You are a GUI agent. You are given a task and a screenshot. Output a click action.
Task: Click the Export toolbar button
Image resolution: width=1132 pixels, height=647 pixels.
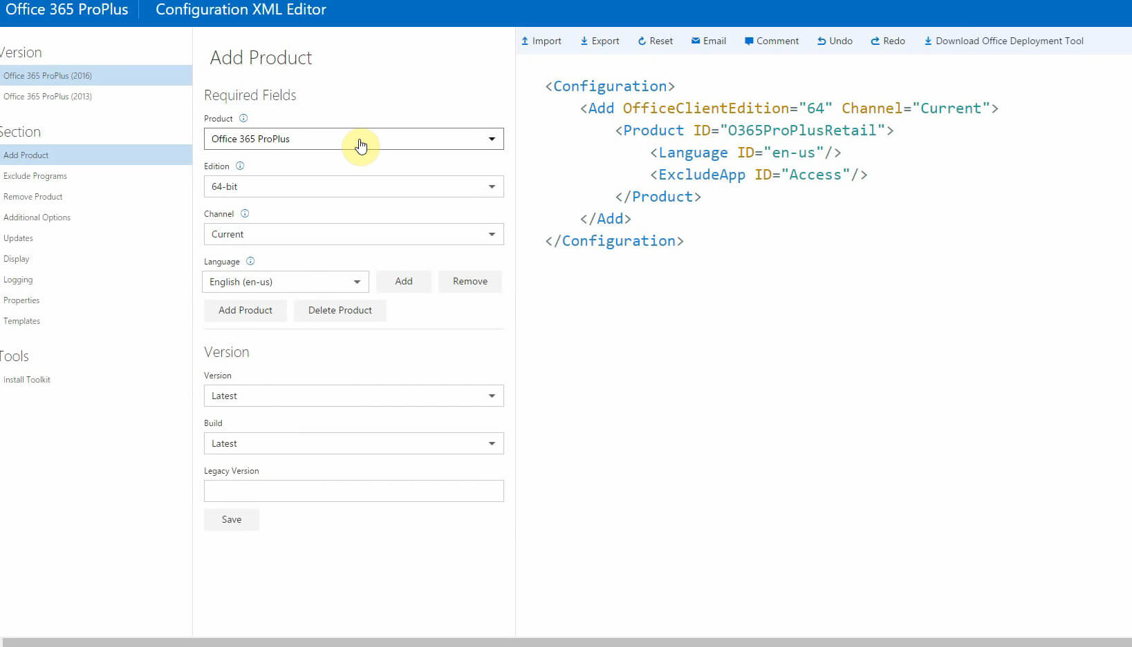pos(600,41)
